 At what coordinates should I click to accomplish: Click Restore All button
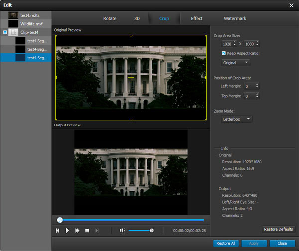[226, 243]
